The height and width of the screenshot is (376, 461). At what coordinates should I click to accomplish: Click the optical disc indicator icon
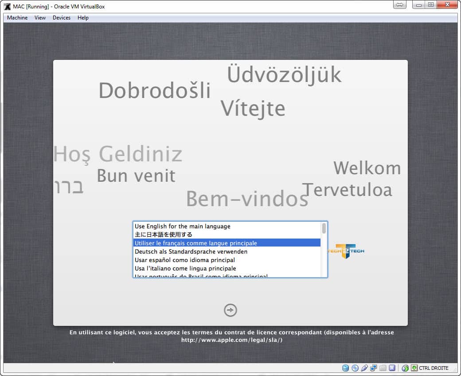point(355,368)
